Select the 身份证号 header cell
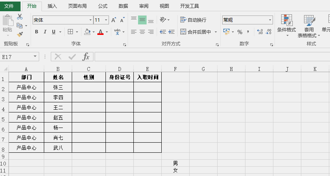 click(119, 77)
